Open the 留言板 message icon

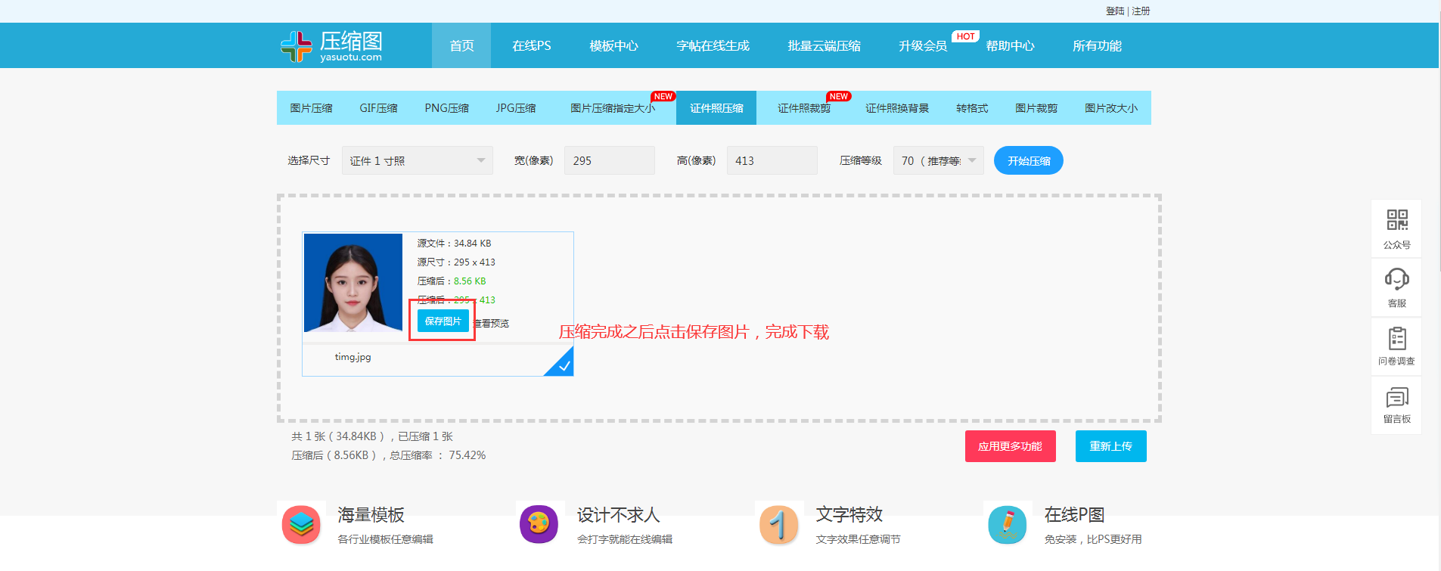tap(1396, 397)
